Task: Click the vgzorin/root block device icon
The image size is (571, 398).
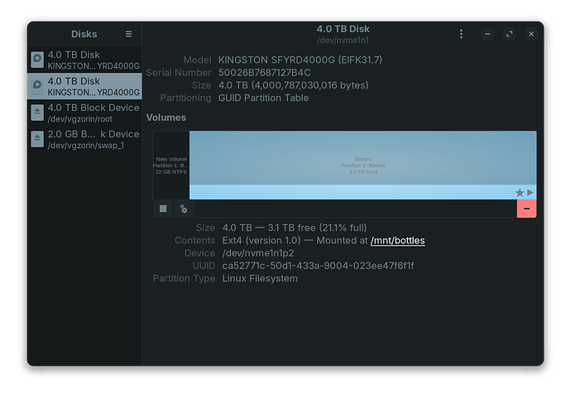Action: click(37, 113)
